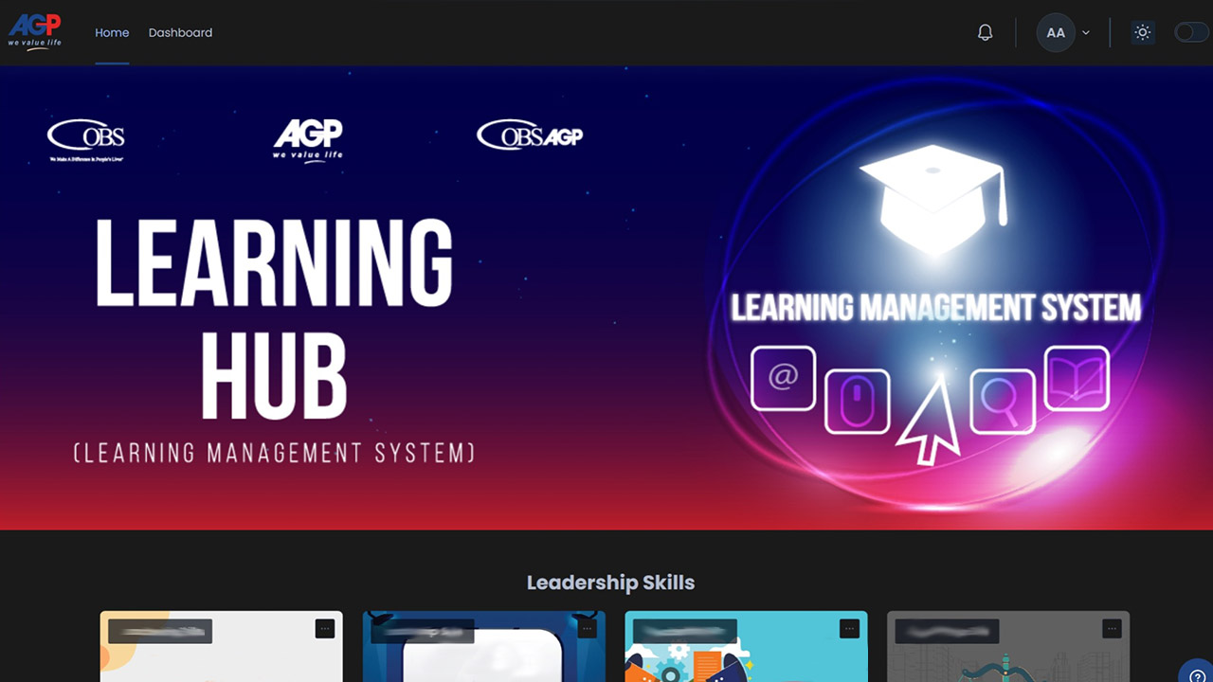Click the Leadership Skills heading
The width and height of the screenshot is (1213, 682).
point(610,583)
